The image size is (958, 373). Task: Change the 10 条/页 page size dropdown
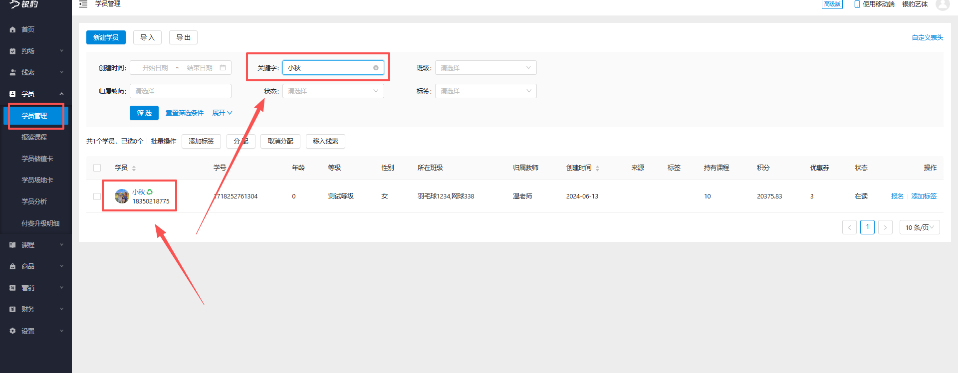919,227
